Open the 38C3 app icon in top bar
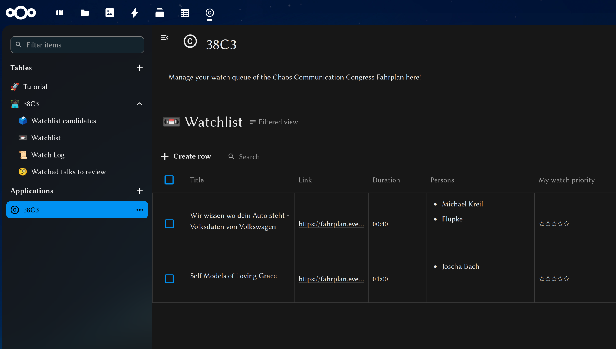 [x=210, y=13]
